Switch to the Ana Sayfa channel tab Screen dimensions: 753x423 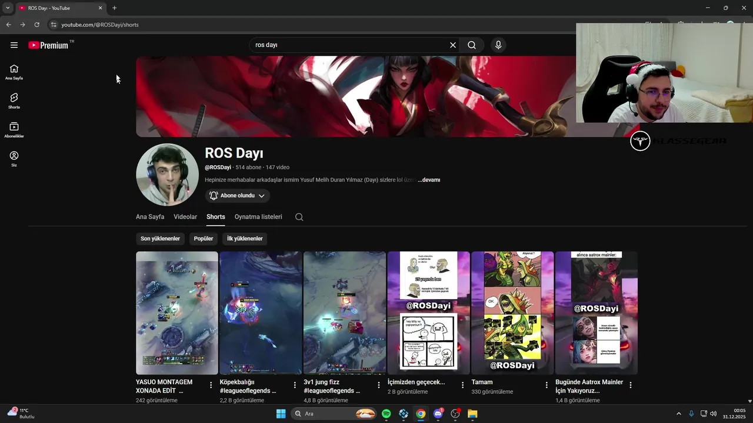tap(150, 217)
